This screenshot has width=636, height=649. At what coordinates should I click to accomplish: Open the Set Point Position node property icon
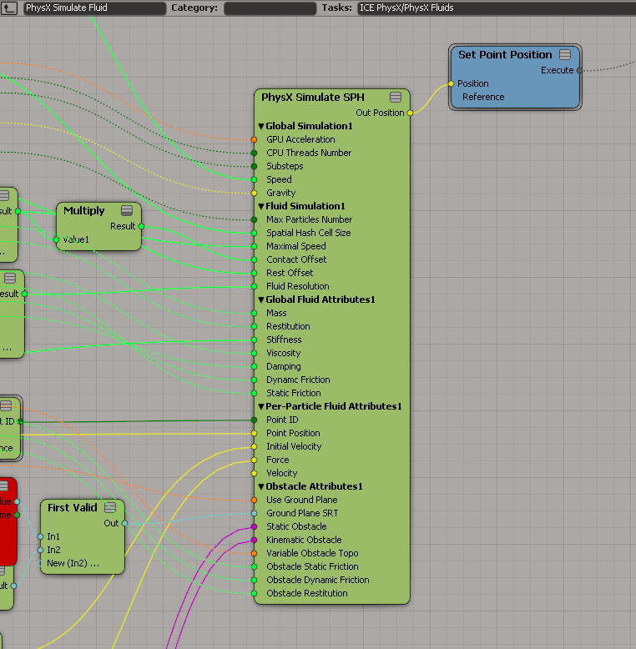pos(565,54)
